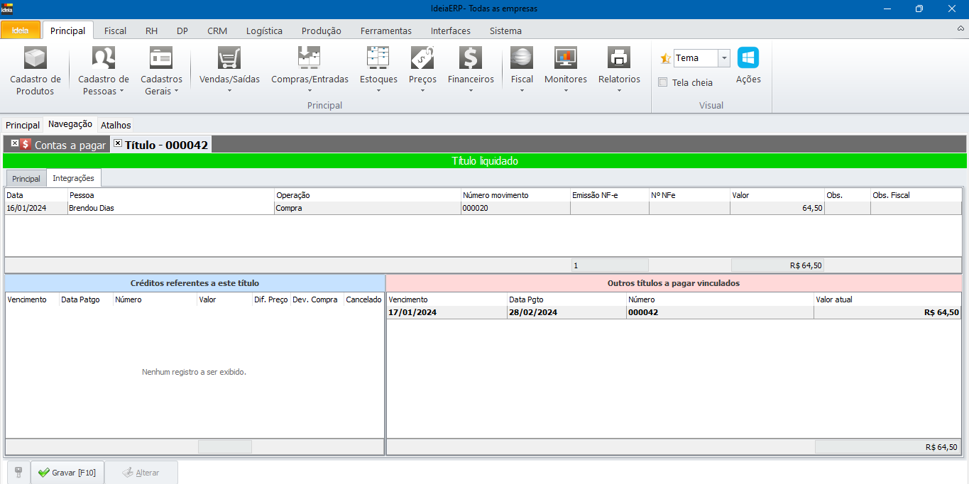
Task: Open the Estoques shelf icon
Action: pyautogui.click(x=378, y=58)
